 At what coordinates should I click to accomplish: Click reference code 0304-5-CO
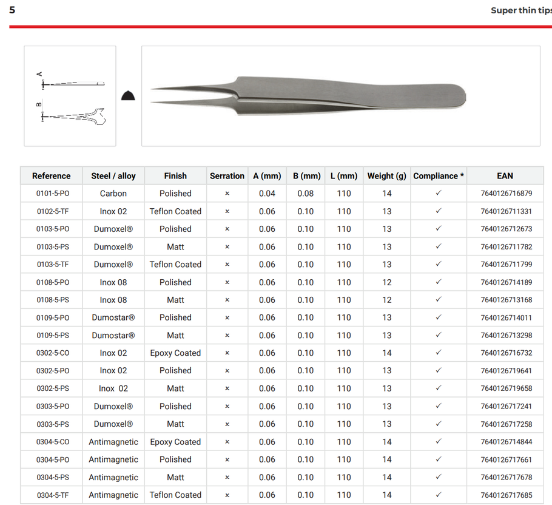53,442
